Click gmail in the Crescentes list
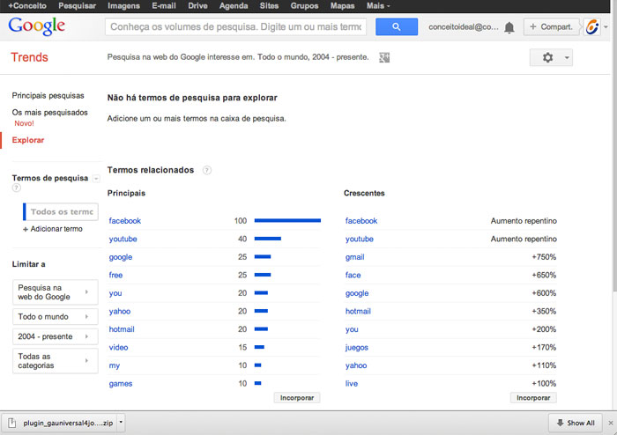This screenshot has height=435, width=617. [355, 257]
